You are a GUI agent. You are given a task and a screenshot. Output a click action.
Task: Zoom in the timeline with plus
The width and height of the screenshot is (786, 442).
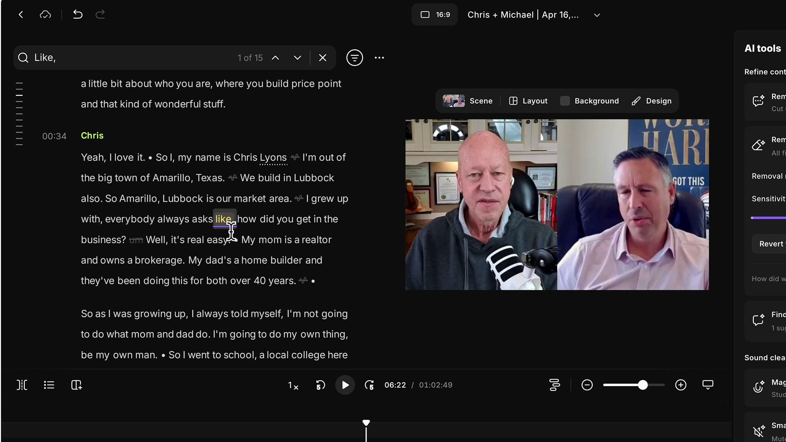tap(681, 385)
